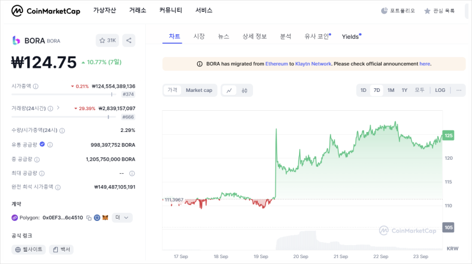Expand the 거래량(24시간) chevron arrow
The height and width of the screenshot is (264, 472).
[58, 108]
